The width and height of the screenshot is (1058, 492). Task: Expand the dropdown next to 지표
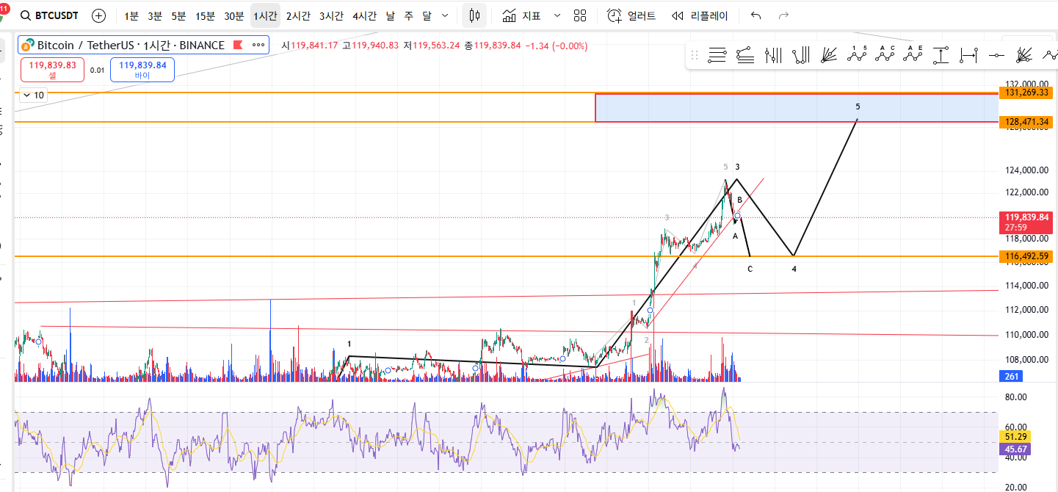(x=557, y=15)
